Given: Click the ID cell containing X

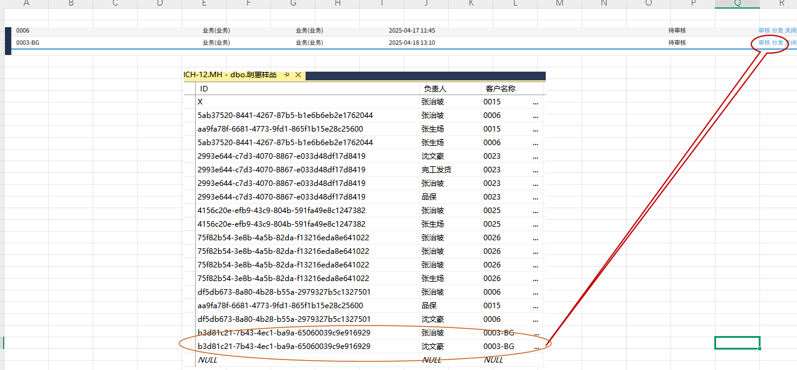Looking at the screenshot, I should tap(200, 102).
